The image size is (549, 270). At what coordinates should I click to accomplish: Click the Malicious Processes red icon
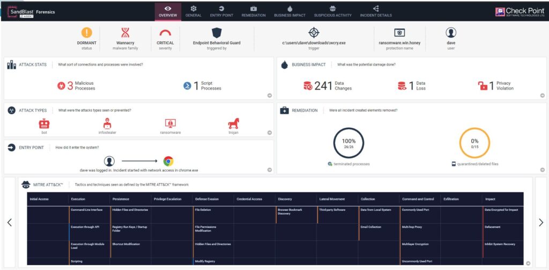[61, 85]
